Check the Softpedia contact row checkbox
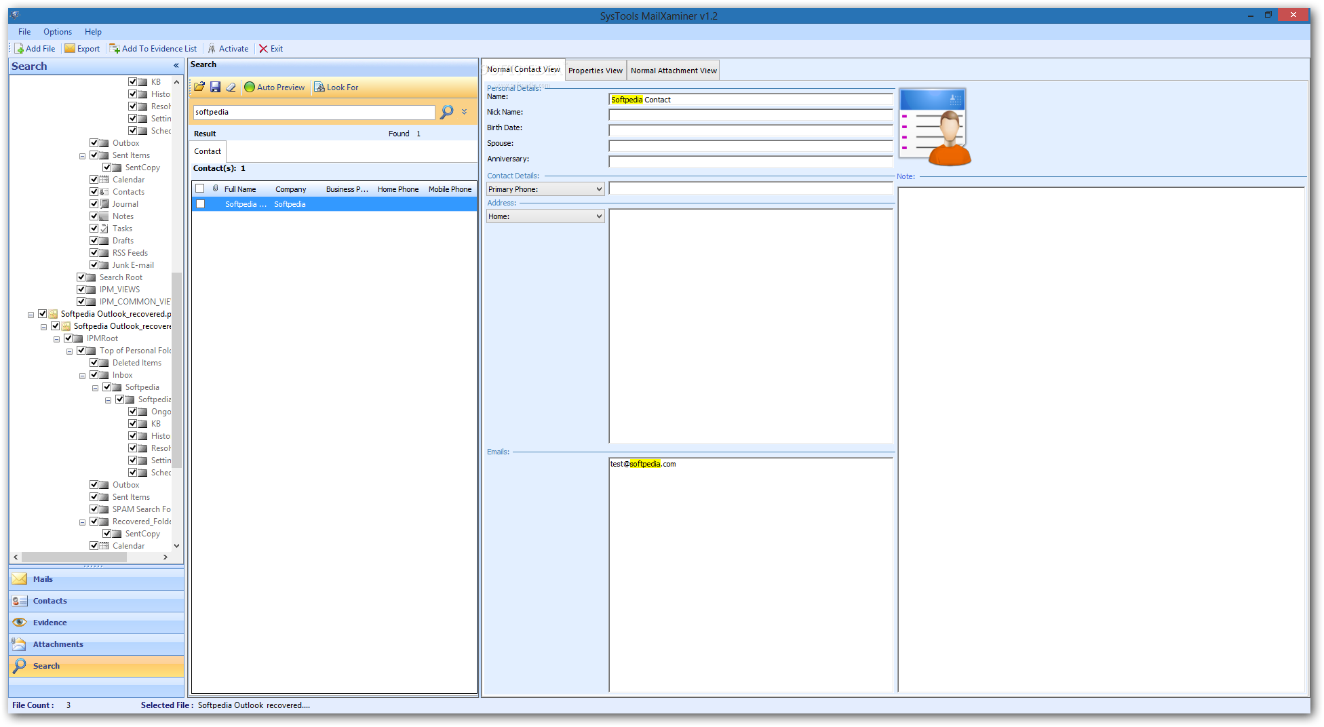Image resolution: width=1324 pixels, height=727 pixels. tap(200, 204)
